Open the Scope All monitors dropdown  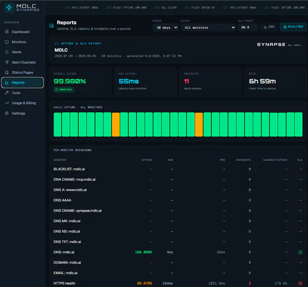(208, 27)
